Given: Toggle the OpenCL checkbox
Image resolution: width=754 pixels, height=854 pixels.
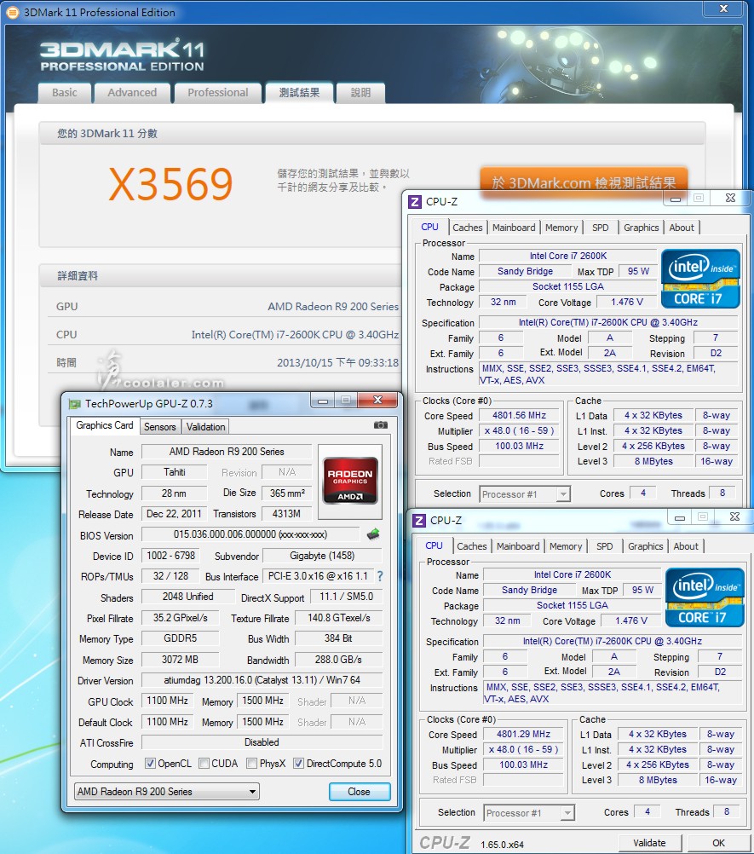Looking at the screenshot, I should pyautogui.click(x=150, y=764).
